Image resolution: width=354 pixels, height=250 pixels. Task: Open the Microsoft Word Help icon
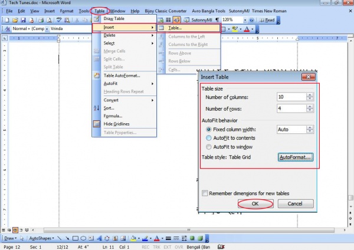click(251, 20)
